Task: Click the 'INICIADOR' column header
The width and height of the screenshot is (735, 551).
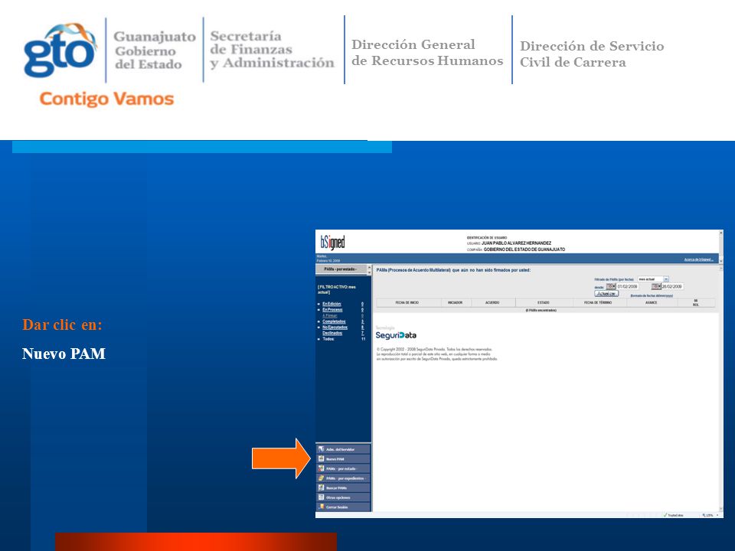Action: [455, 303]
